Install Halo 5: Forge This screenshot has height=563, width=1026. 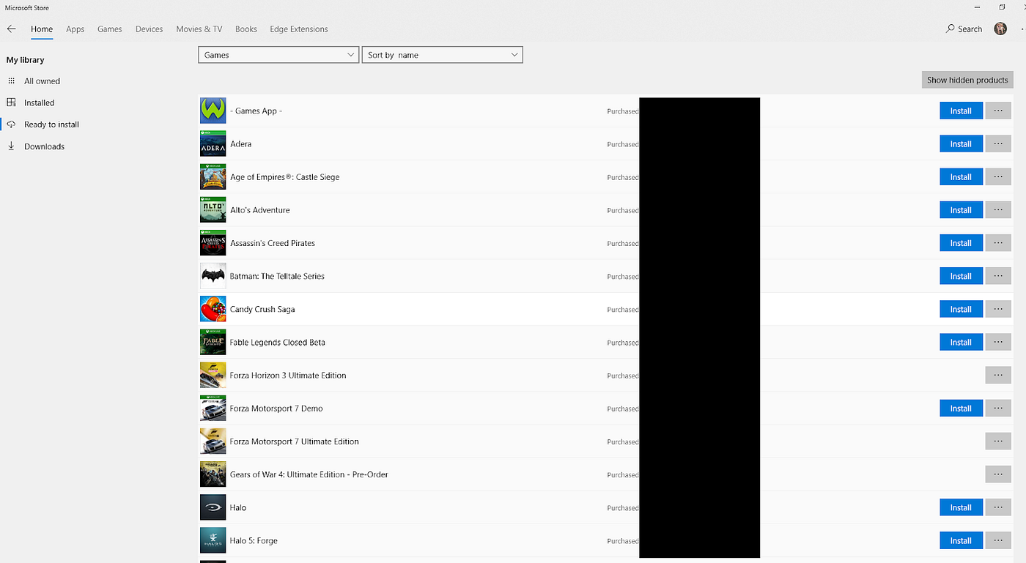(961, 540)
